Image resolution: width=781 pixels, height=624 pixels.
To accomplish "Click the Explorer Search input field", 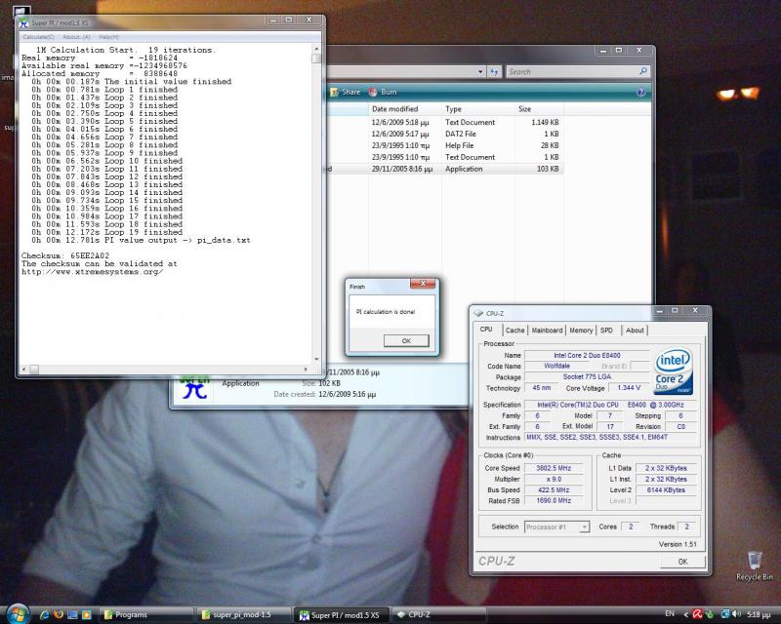I will [572, 71].
